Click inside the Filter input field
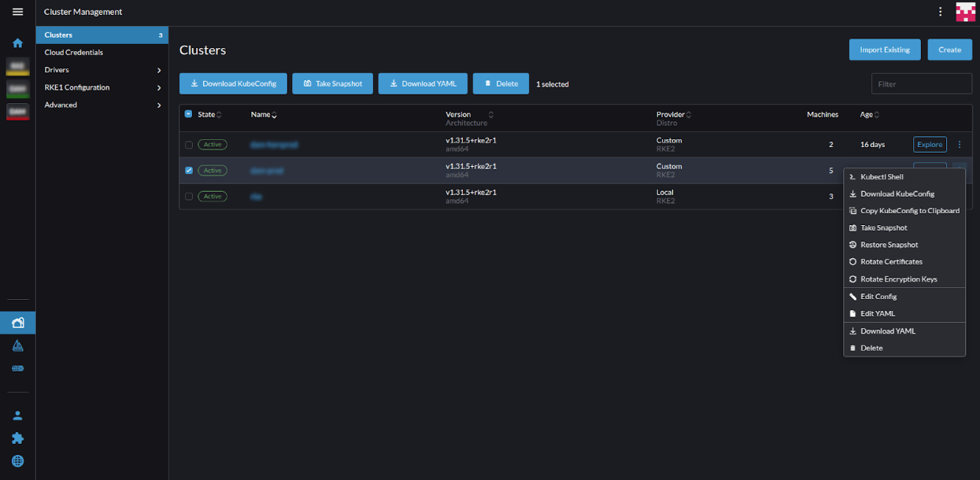Viewport: 980px width, 480px height. coord(921,83)
